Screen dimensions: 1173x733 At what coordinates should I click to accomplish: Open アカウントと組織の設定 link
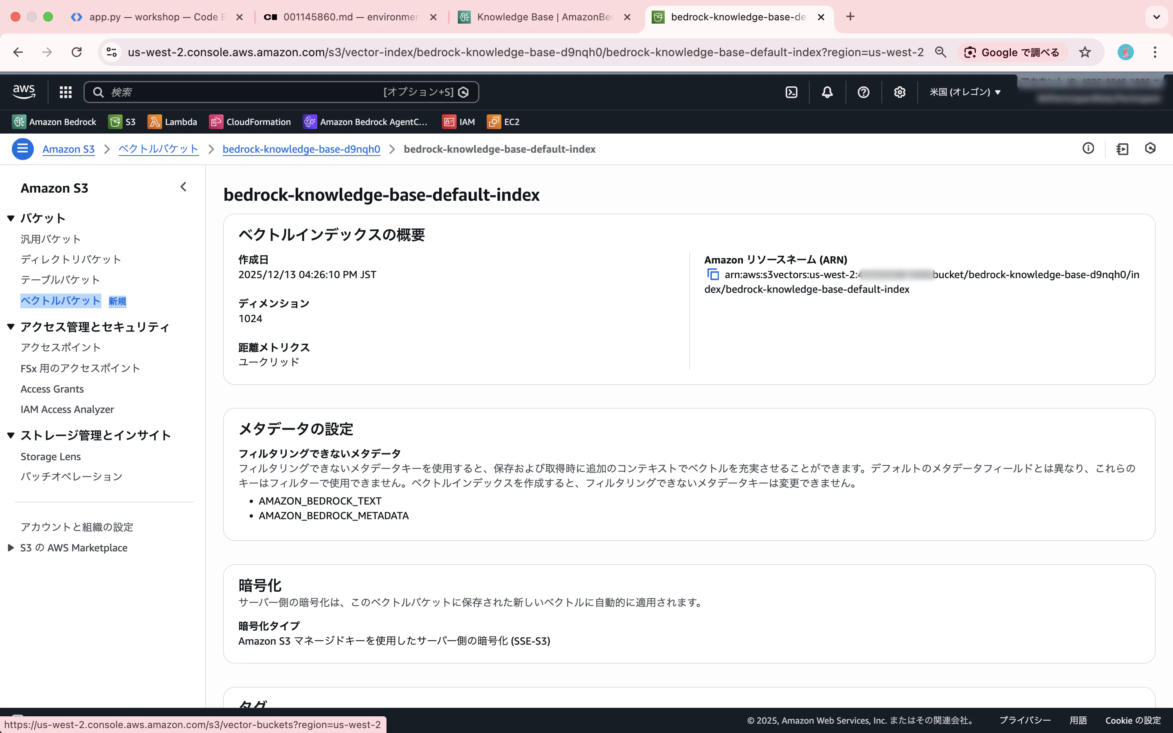pos(77,527)
